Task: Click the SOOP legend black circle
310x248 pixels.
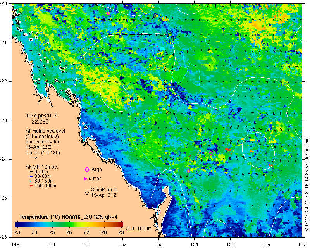Action: tap(87, 193)
